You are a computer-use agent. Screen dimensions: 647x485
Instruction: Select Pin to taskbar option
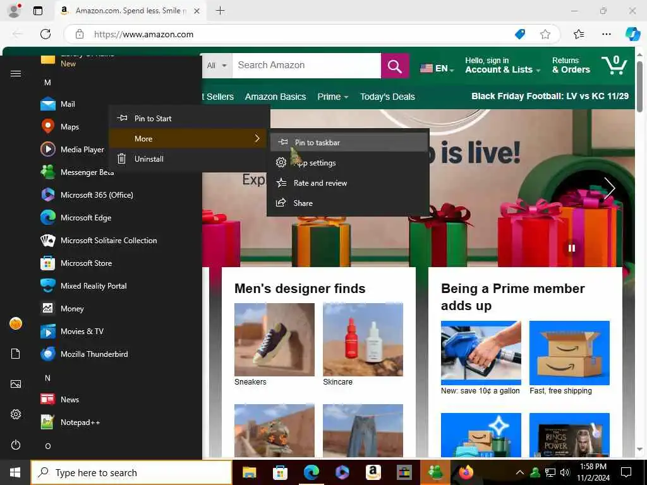(349, 142)
